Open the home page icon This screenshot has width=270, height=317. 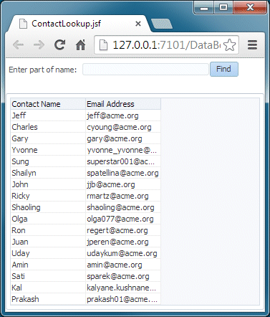coord(81,44)
